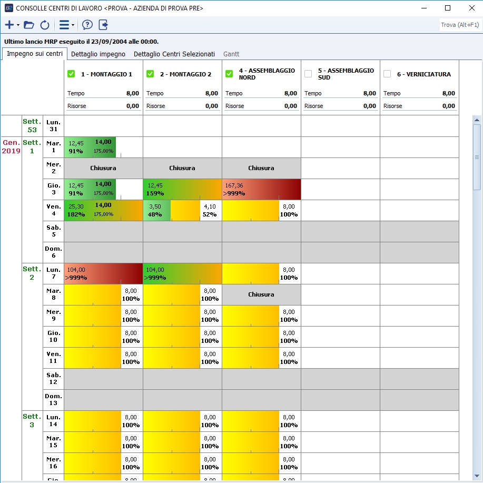
Task: Uncheck the 4 - ASSEMBLAGGIO NORD checkbox
Action: point(230,74)
